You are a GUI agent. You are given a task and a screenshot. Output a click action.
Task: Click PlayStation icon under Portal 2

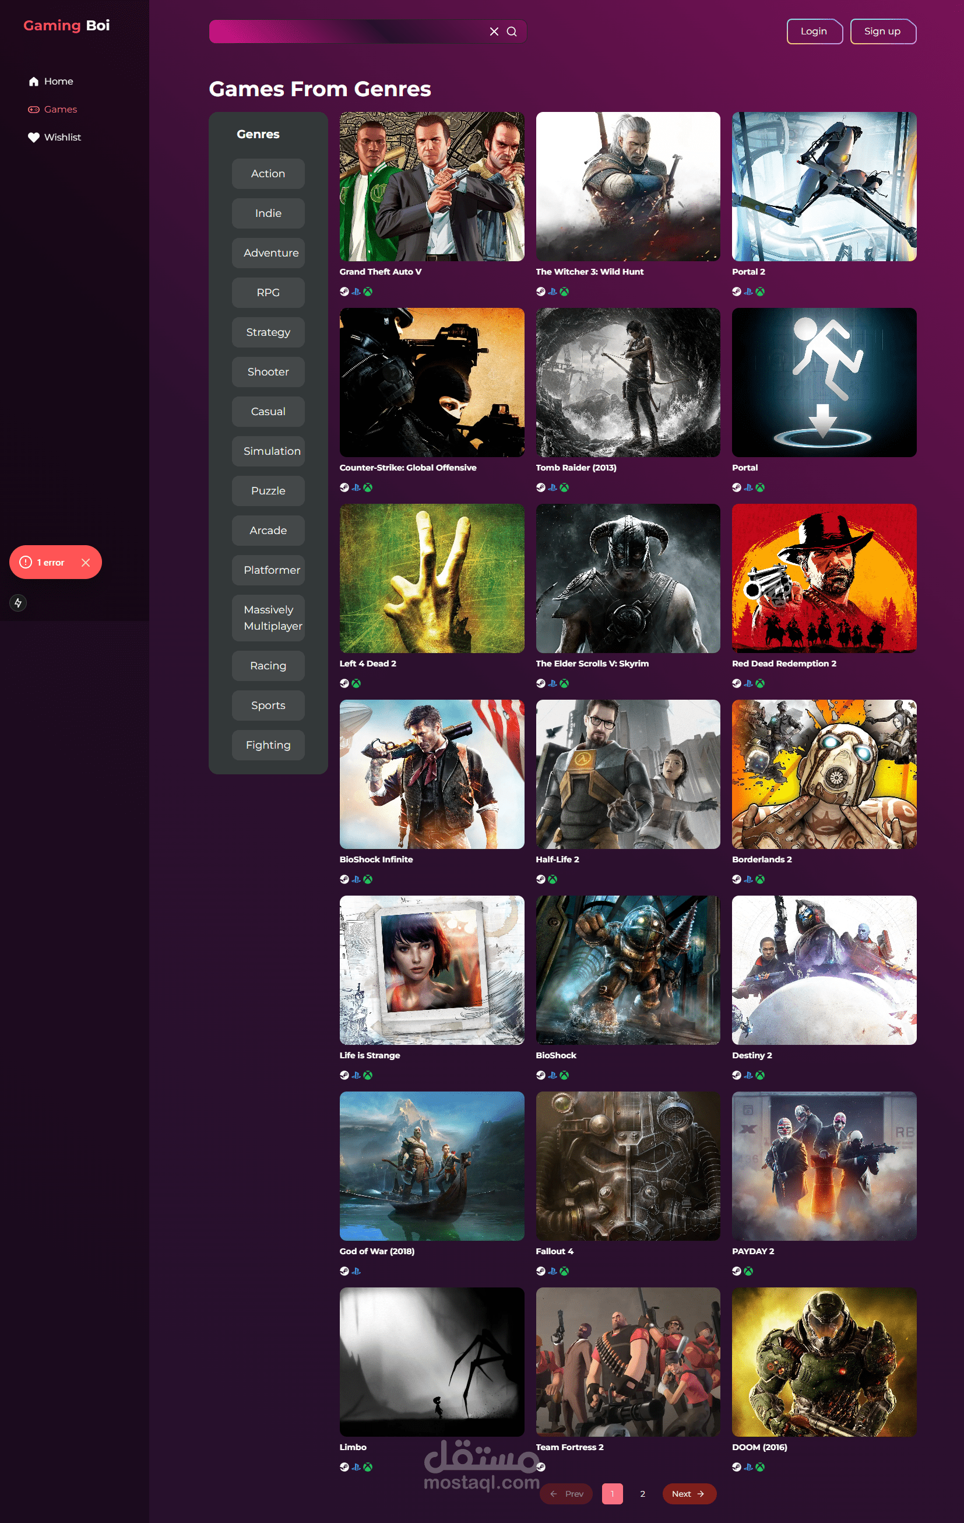748,292
